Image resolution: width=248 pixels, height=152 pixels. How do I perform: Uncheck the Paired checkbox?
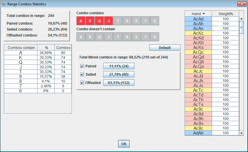click(82, 66)
